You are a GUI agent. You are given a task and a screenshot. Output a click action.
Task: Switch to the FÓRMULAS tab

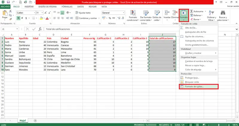click(67, 7)
